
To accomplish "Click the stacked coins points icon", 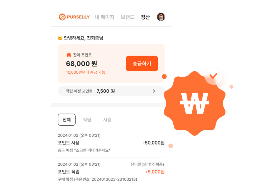I will [x=69, y=55].
